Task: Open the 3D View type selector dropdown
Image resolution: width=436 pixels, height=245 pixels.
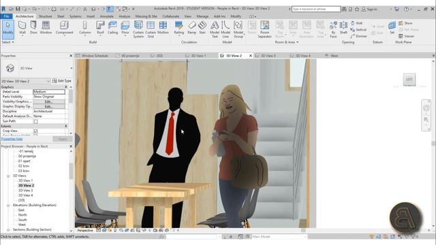Action: point(72,68)
